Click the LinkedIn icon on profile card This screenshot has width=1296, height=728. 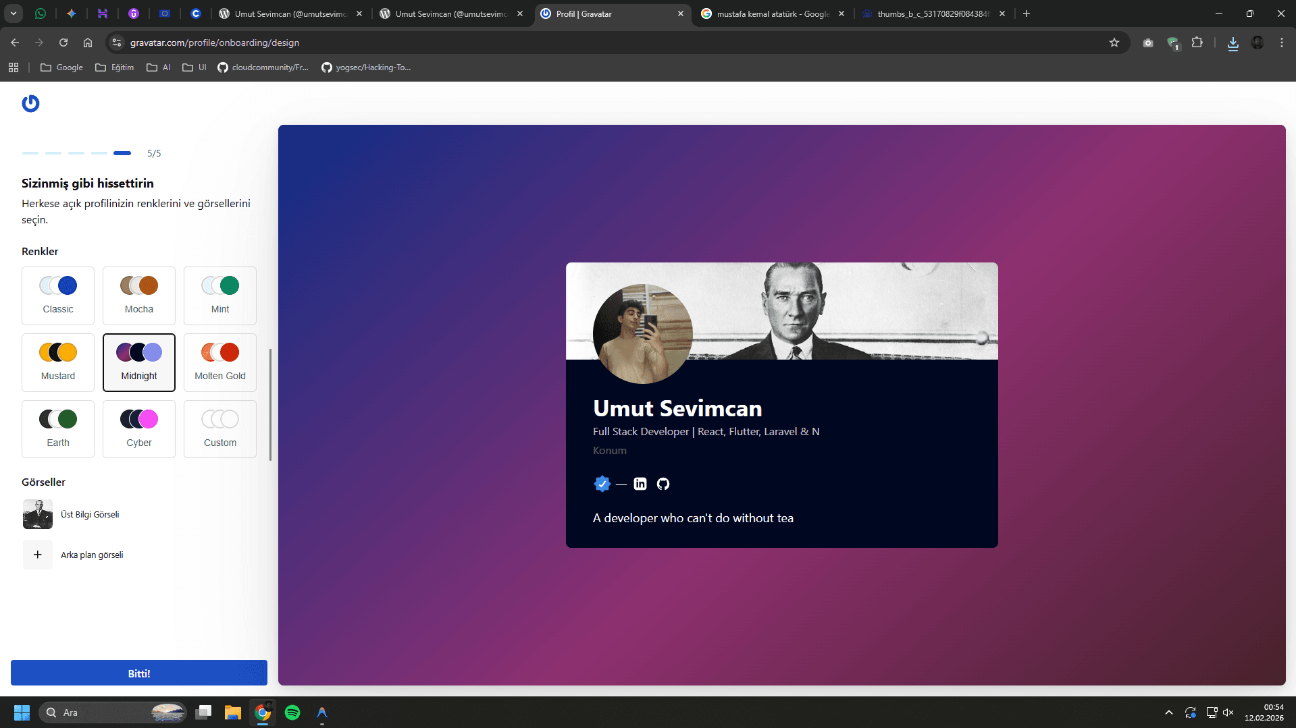coord(640,484)
